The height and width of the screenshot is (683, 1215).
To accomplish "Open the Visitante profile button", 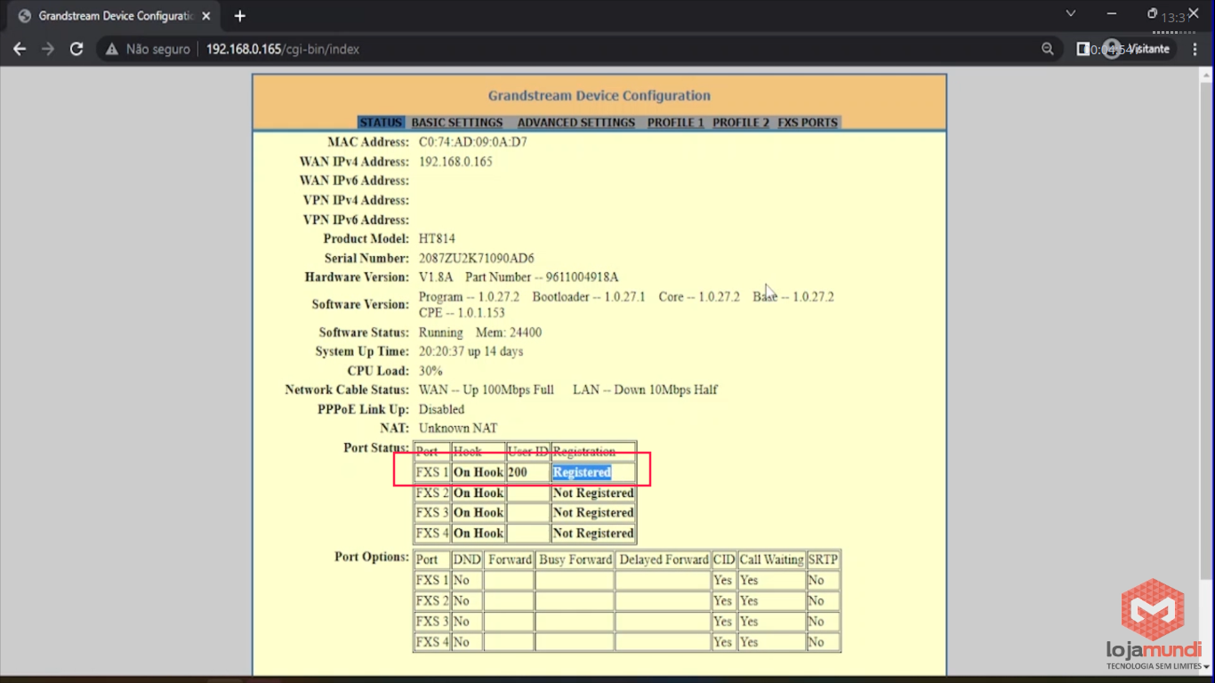I will (1139, 49).
